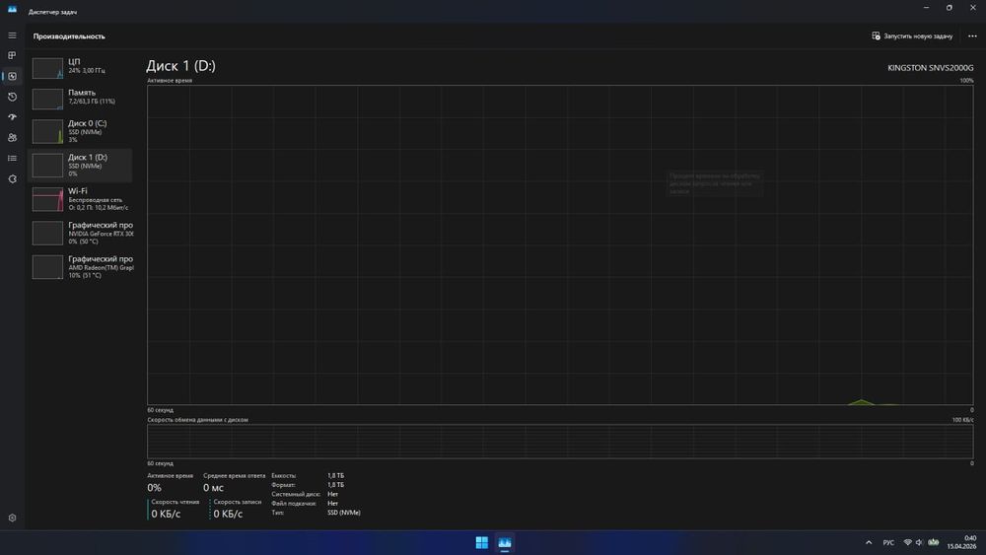Open the Windows Start menu
Viewport: 986px width, 555px height.
pyautogui.click(x=482, y=542)
